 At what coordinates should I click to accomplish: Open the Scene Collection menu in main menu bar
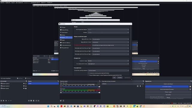click(35, 3)
